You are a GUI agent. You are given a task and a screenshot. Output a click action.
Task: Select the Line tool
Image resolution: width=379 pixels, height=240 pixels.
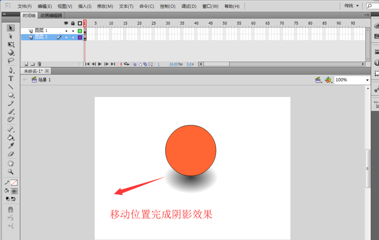(x=11, y=87)
